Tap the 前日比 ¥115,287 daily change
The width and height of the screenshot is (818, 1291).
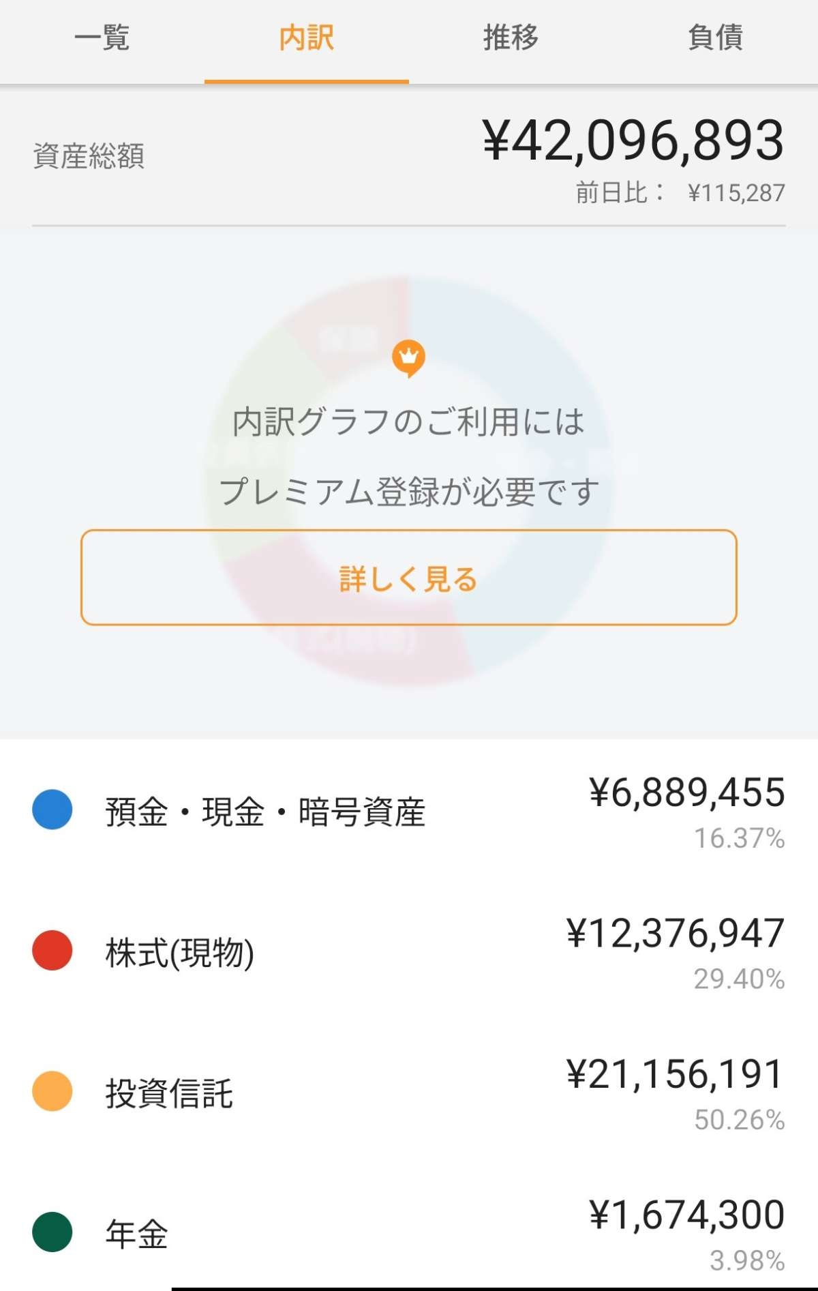[x=680, y=193]
